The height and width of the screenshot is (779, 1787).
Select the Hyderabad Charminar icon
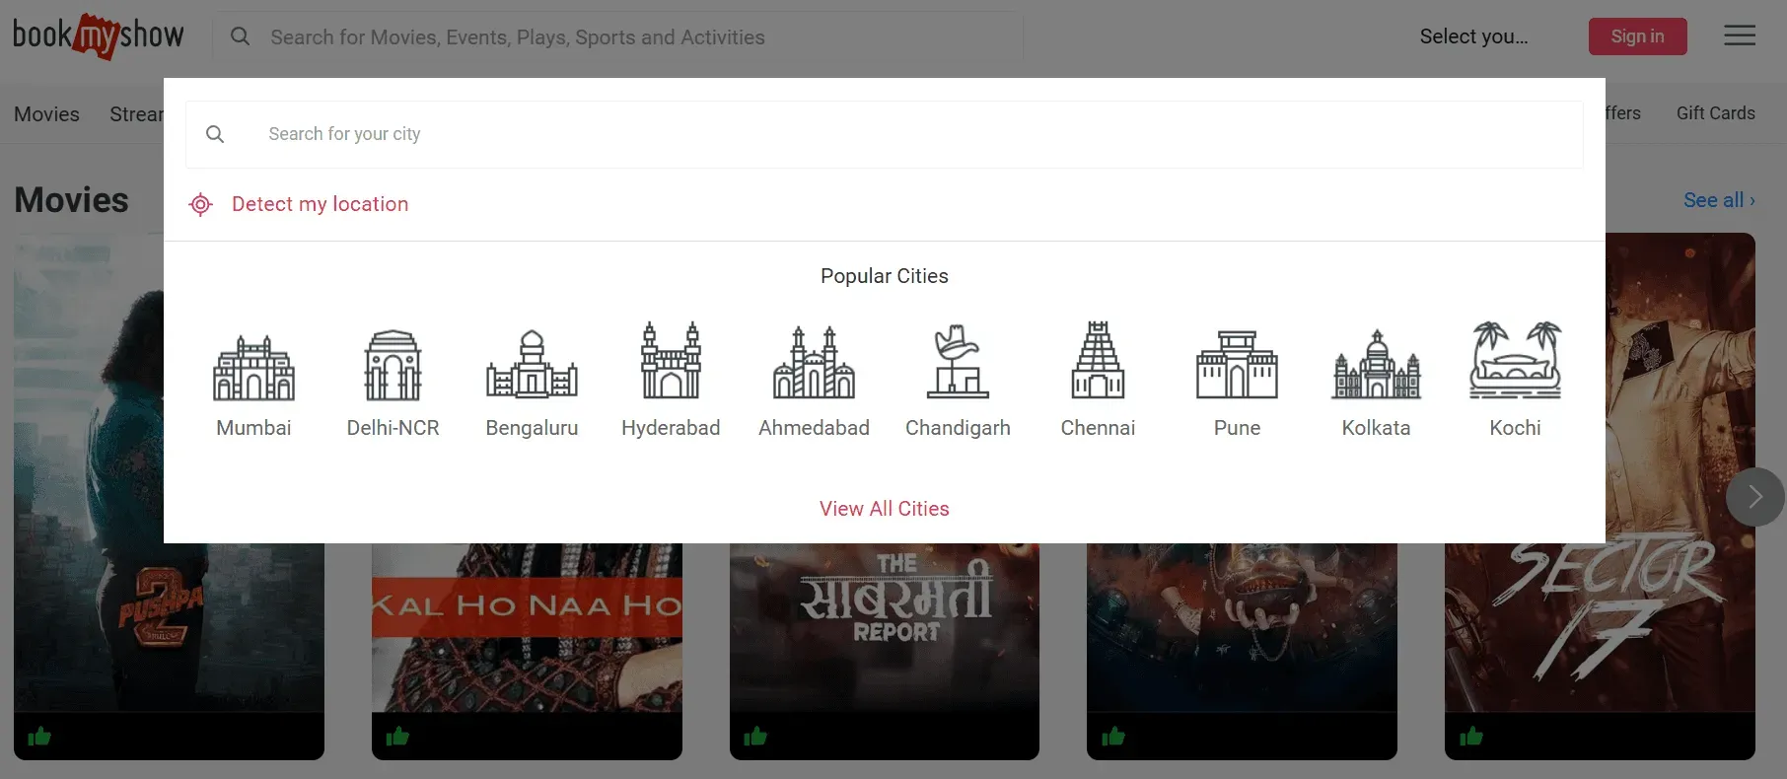pyautogui.click(x=671, y=362)
